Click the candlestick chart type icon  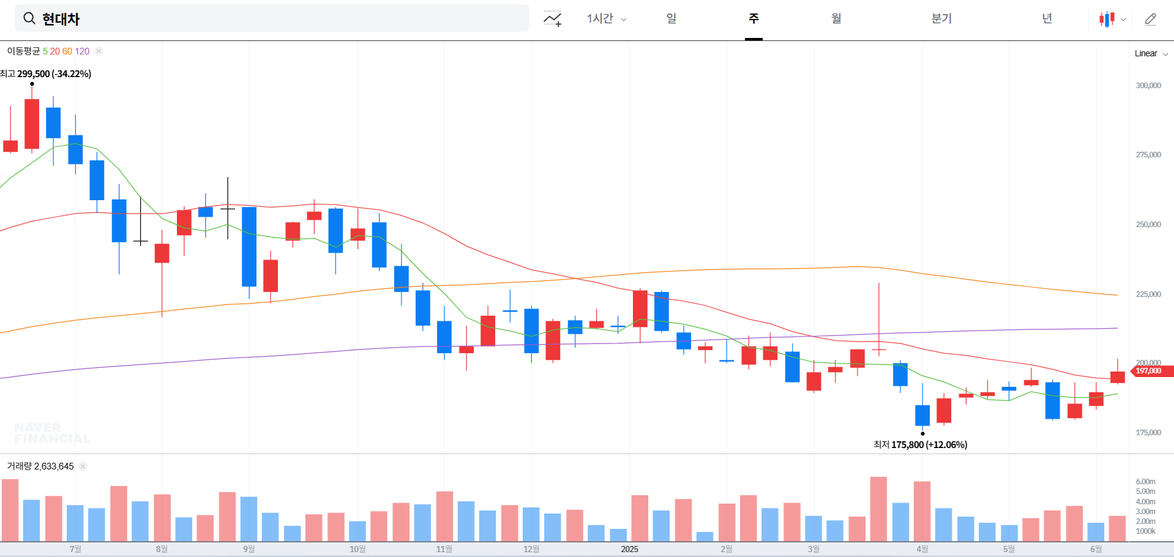[1107, 19]
